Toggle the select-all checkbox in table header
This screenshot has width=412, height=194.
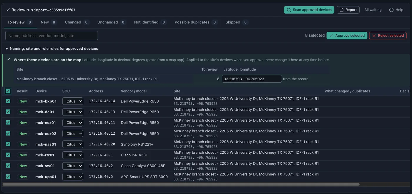(8, 91)
